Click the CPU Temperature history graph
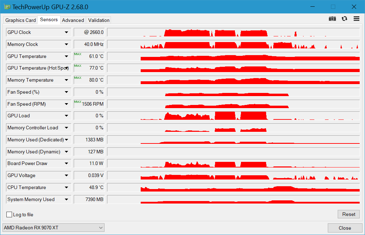This screenshot has width=365, height=235. point(234,187)
